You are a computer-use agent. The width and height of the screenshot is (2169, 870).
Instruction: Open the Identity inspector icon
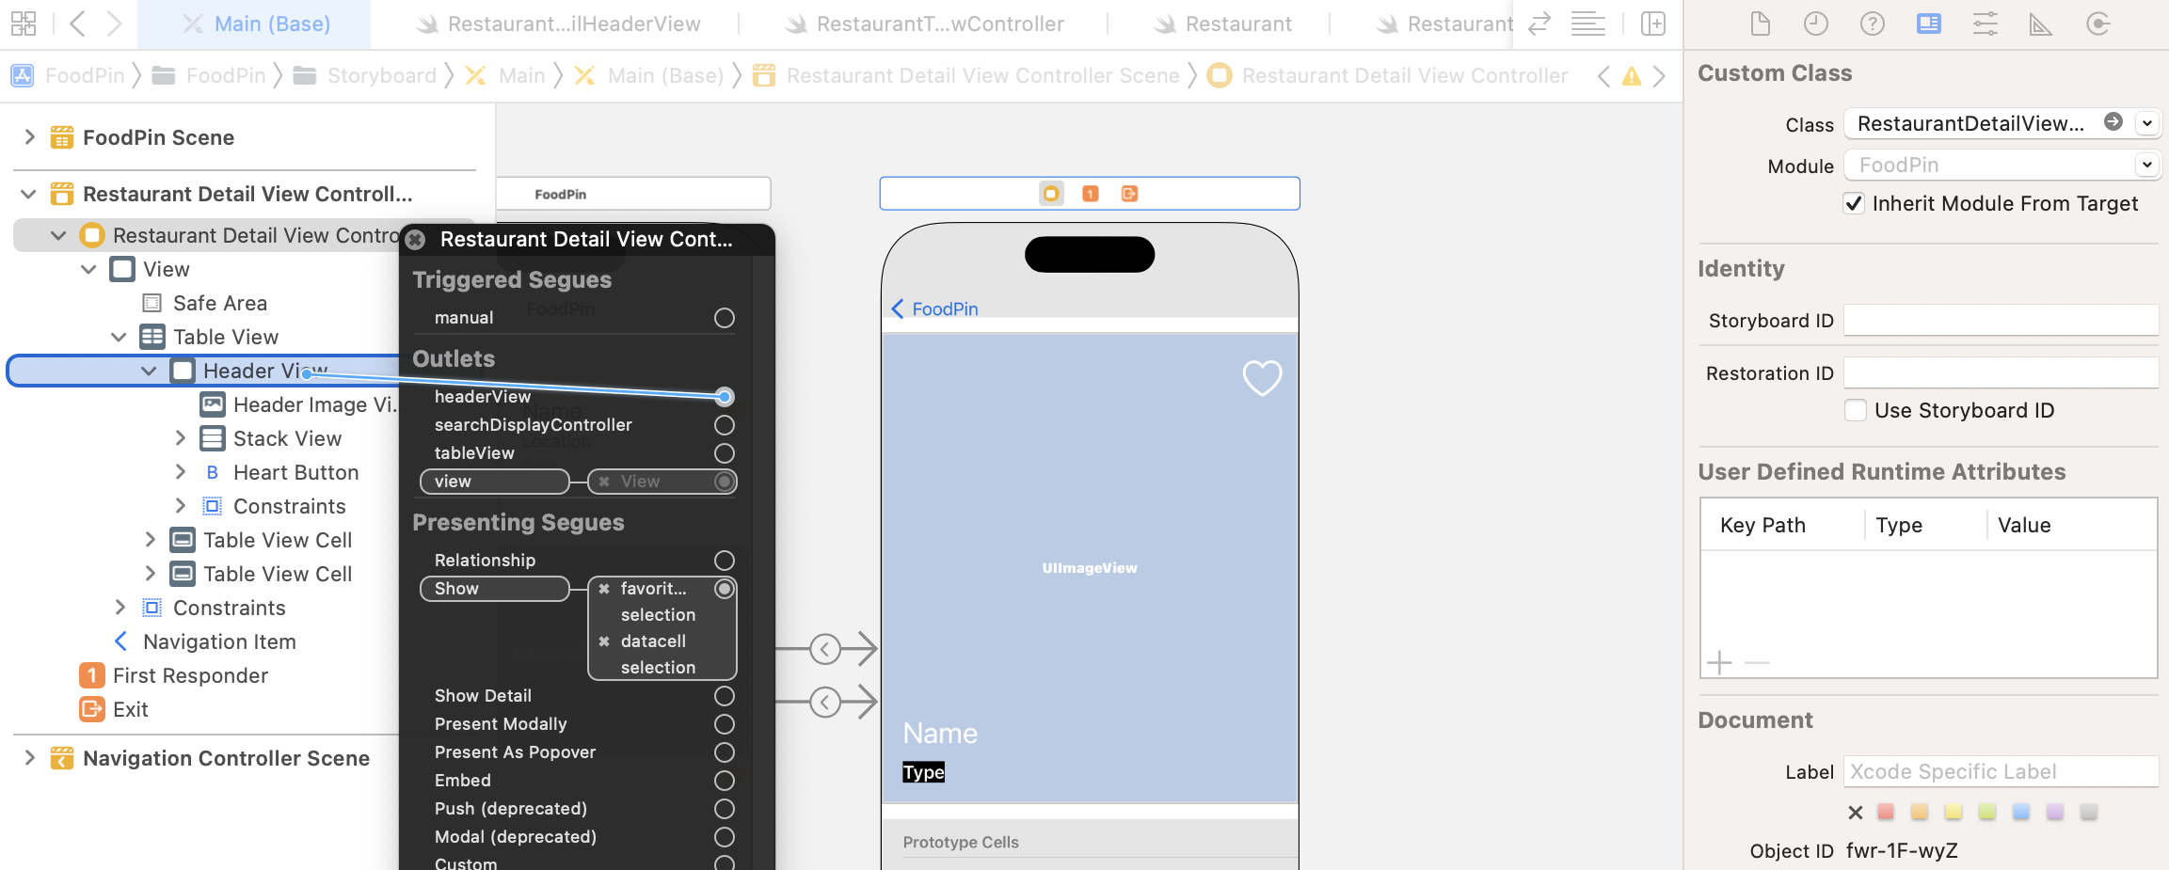coord(1928,24)
